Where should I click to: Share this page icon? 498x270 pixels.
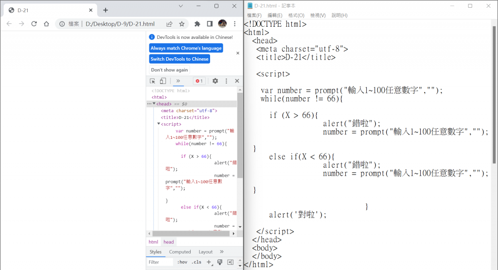point(169,24)
